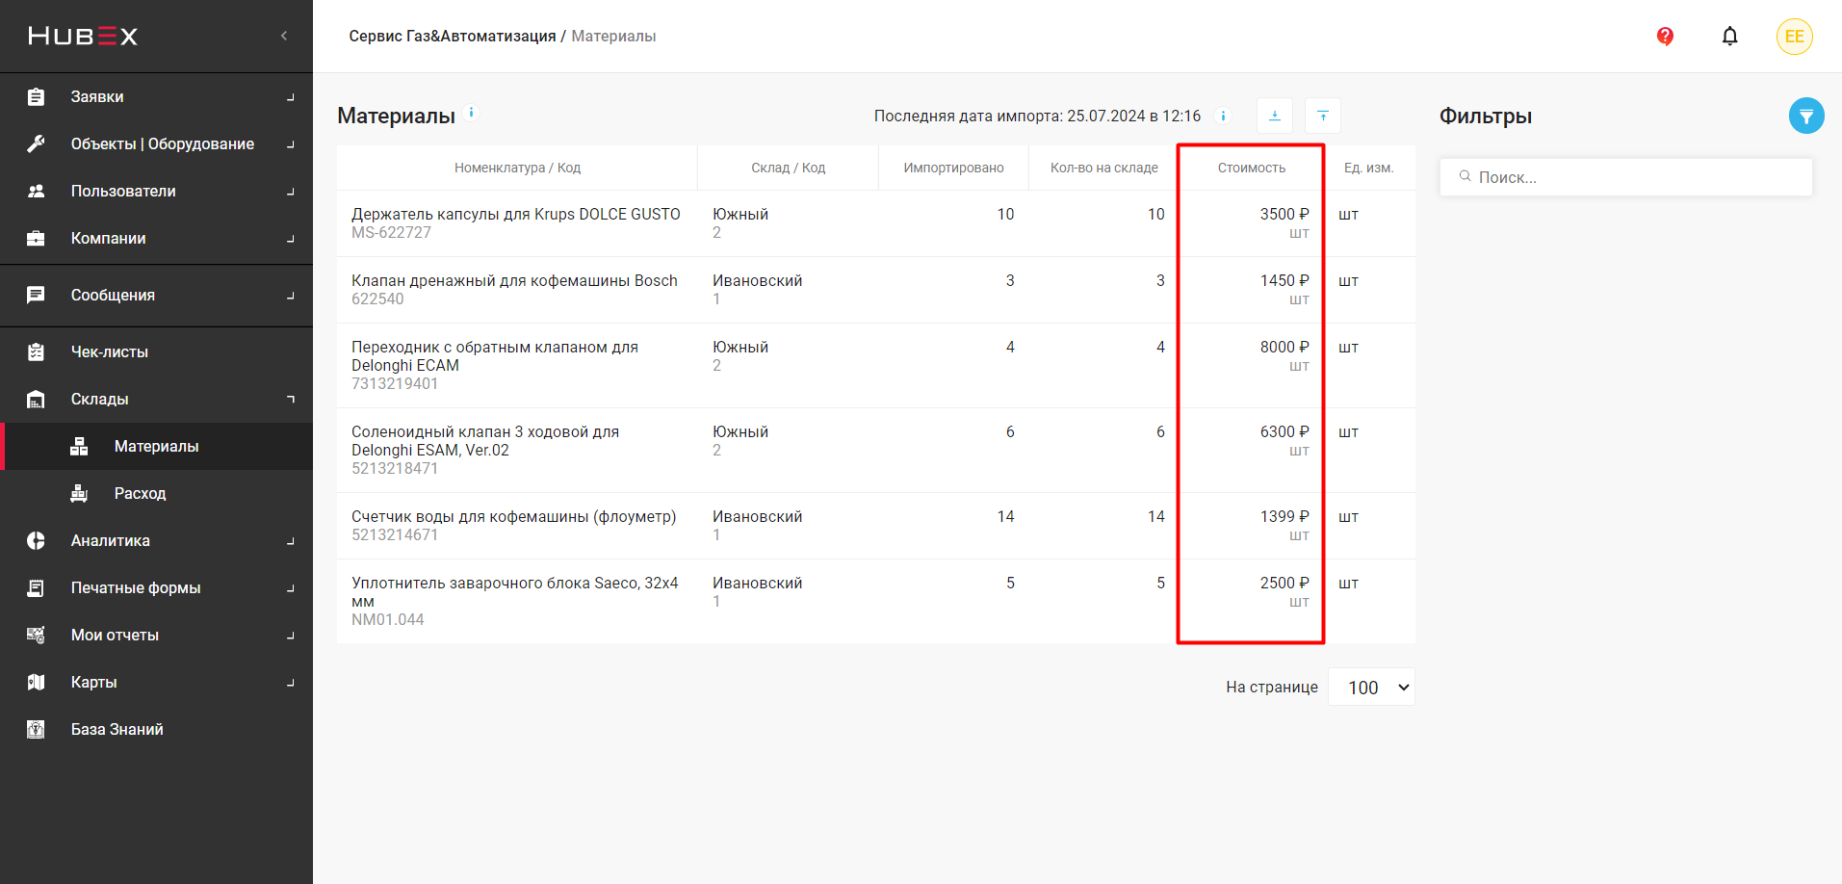Click the Поиск filter search field
Image resolution: width=1842 pixels, height=884 pixels.
[x=1626, y=177]
